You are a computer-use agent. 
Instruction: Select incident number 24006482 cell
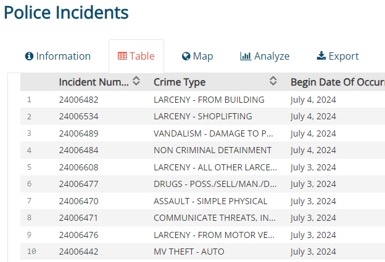tap(78, 99)
